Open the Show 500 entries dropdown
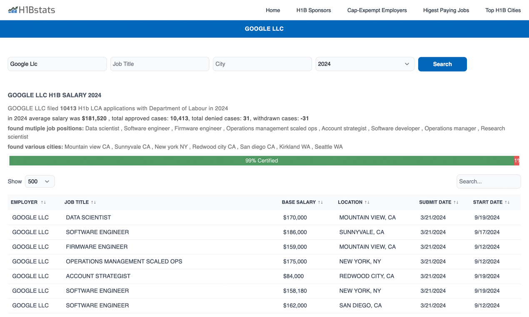Screen dimensions: 529x317 click(40, 181)
